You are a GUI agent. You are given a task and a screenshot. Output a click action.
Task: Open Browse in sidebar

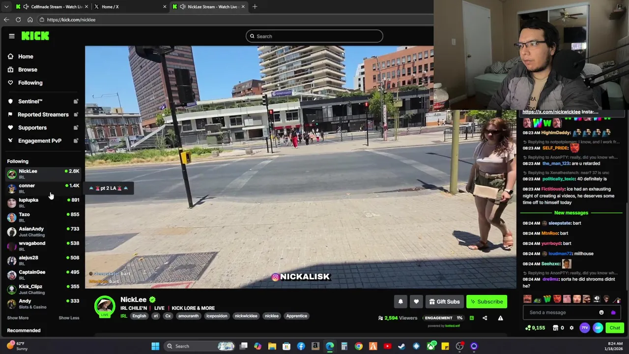[28, 70]
